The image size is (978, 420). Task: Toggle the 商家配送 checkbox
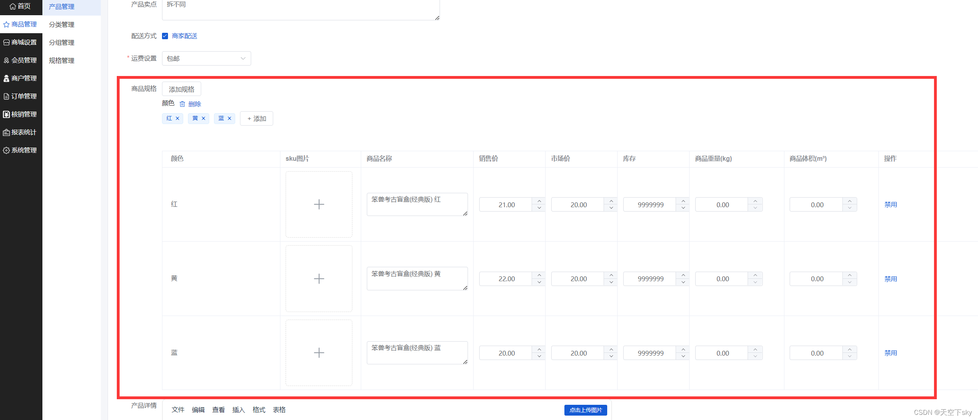[x=165, y=36]
